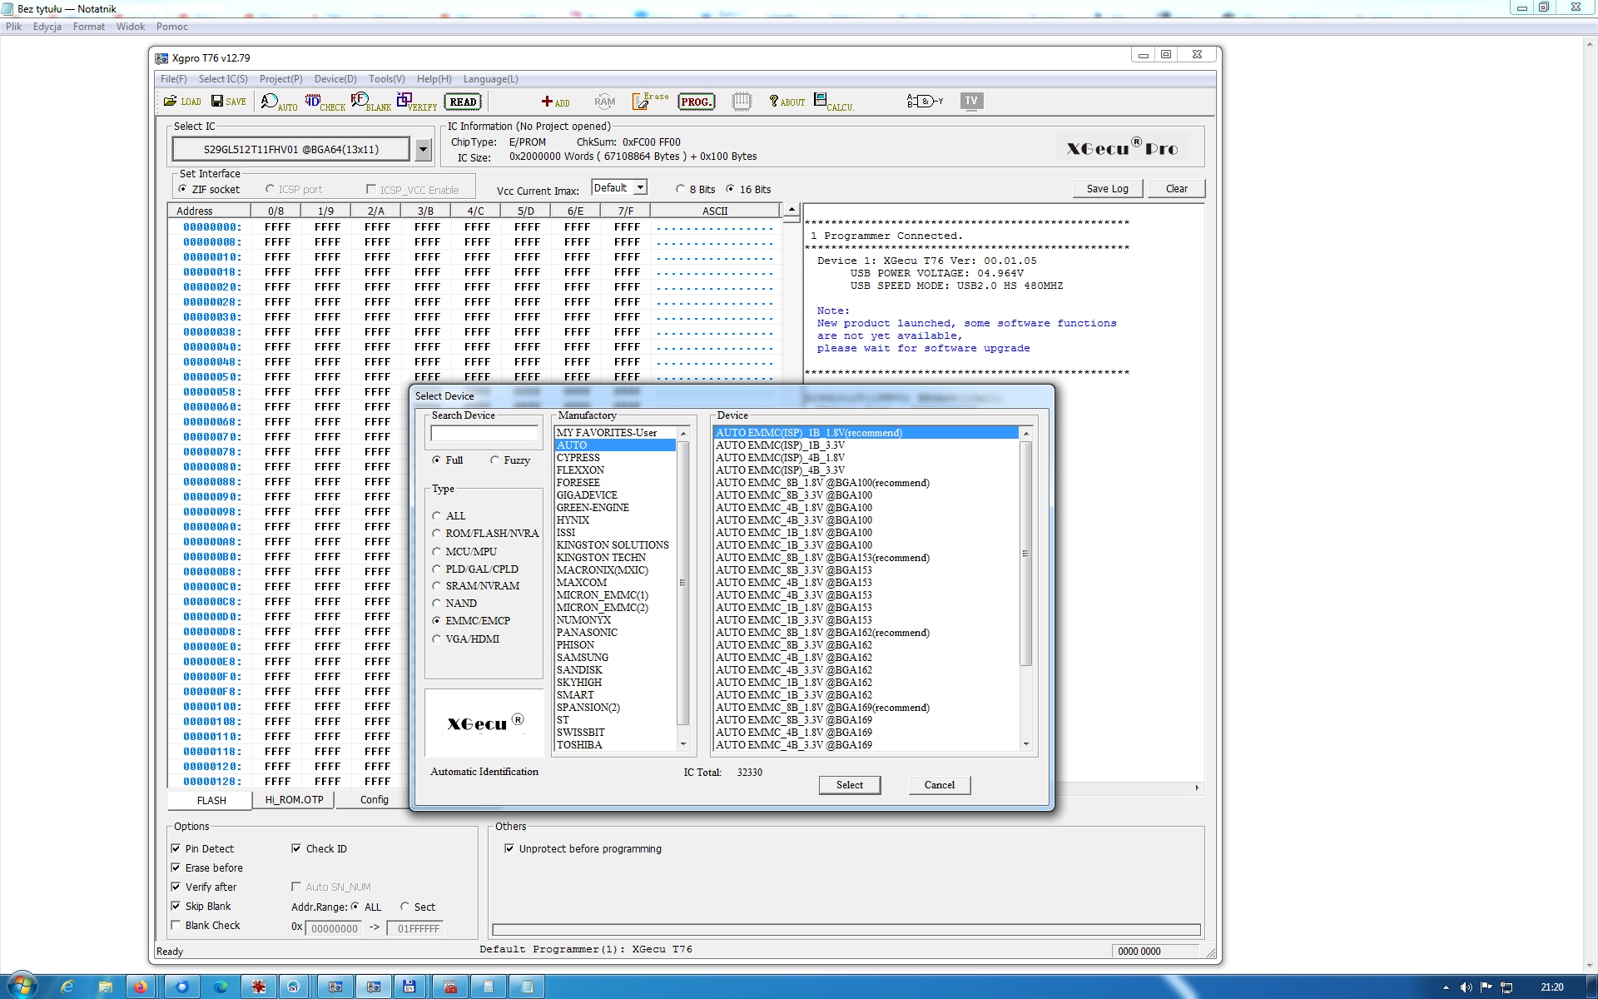This screenshot has height=999, width=1598.
Task: Select the VGA/HDMI type radio button
Action: point(436,639)
